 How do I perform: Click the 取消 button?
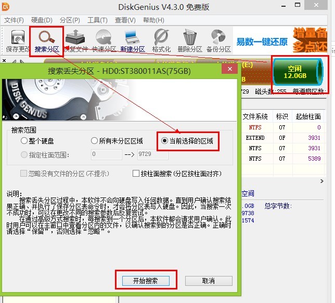pos(209,281)
